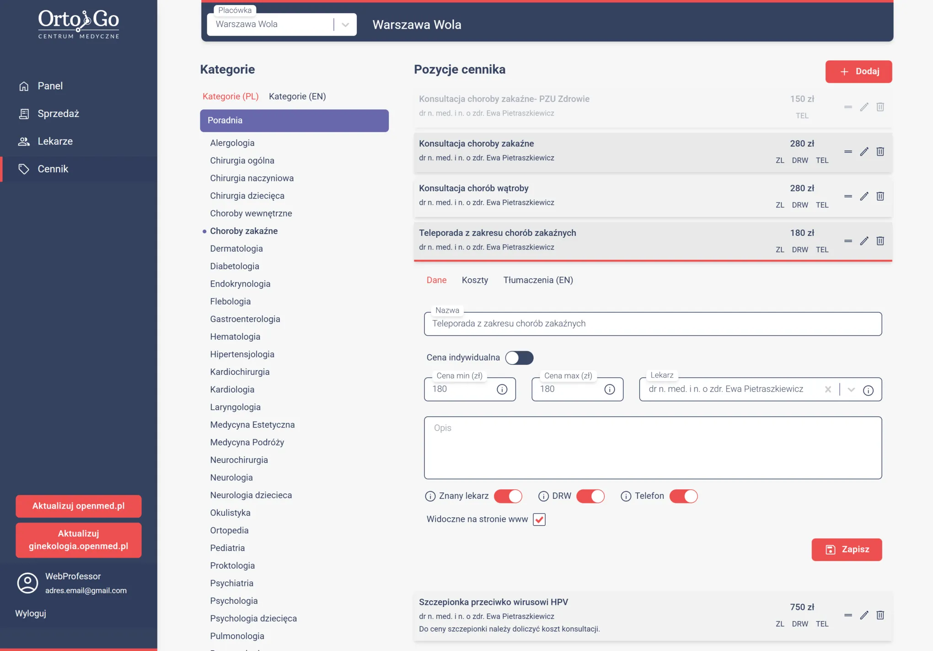
Task: Click the info icon beside Znany lekarz
Action: [x=430, y=496]
